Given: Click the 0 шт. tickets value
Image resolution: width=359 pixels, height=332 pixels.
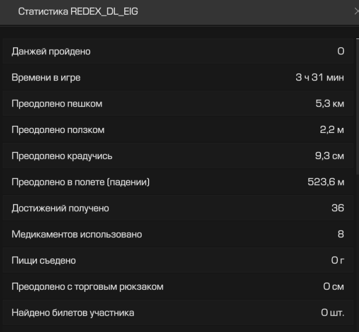Looking at the screenshot, I should click(332, 312).
